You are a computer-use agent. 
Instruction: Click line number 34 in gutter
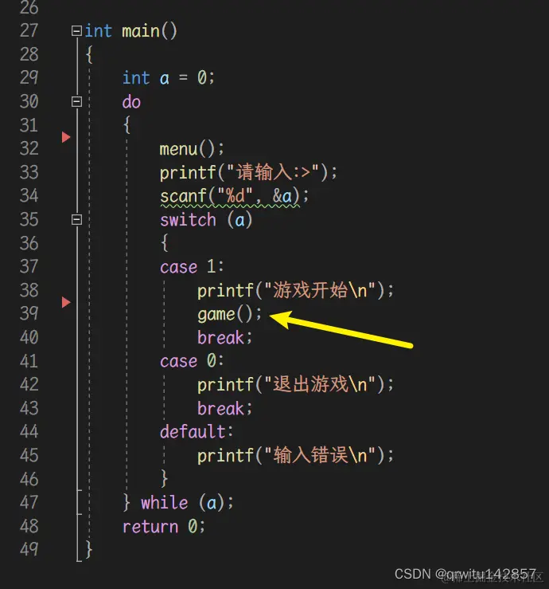click(29, 196)
